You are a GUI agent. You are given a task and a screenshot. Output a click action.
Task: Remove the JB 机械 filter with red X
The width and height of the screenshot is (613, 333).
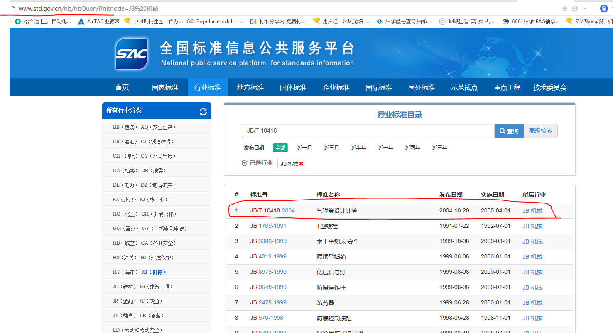(301, 164)
